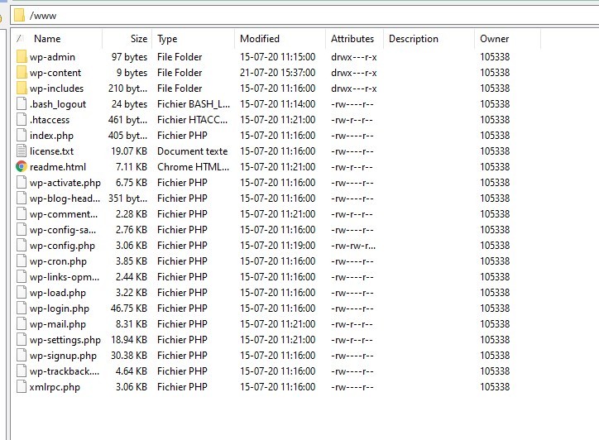
Task: Click the folder icon in the /www path bar
Action: pos(20,15)
